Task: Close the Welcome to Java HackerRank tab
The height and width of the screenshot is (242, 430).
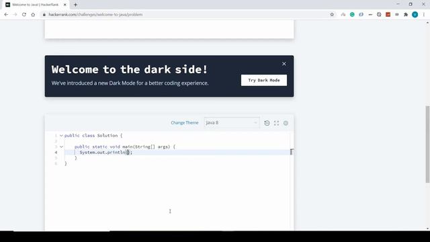Action: [x=65, y=5]
